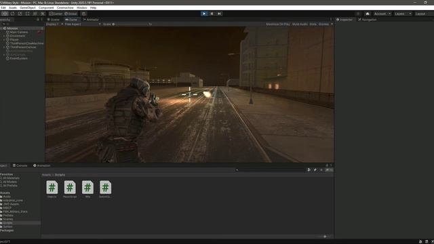Open the Cinemachine menu
Image resolution: width=434 pixels, height=244 pixels.
click(65, 7)
